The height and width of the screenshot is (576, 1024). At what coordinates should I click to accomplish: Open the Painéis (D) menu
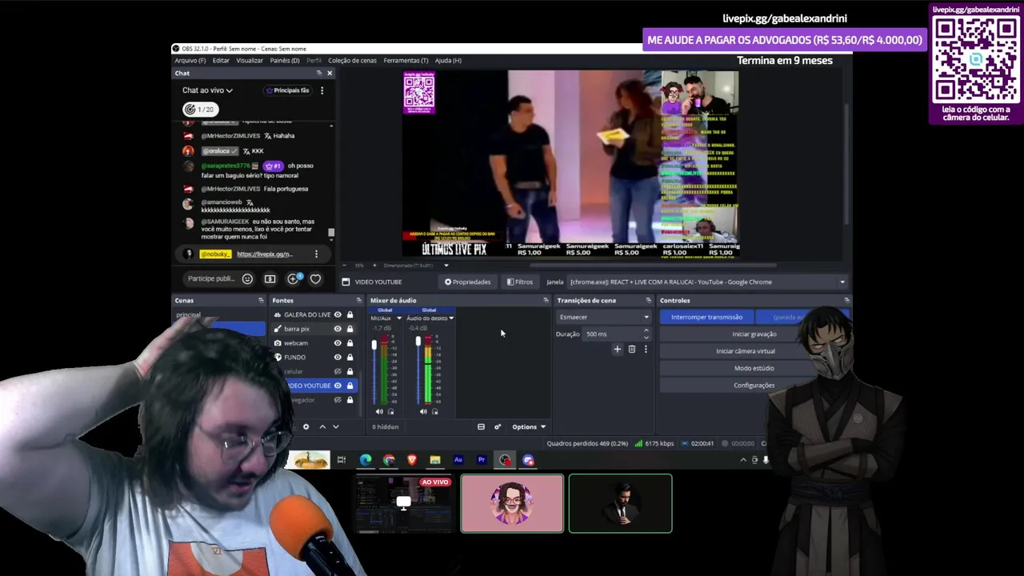pyautogui.click(x=285, y=60)
